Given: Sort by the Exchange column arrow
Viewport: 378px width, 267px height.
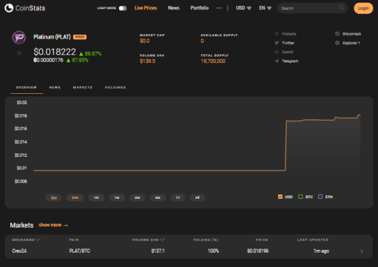Looking at the screenshot, I should [38, 239].
